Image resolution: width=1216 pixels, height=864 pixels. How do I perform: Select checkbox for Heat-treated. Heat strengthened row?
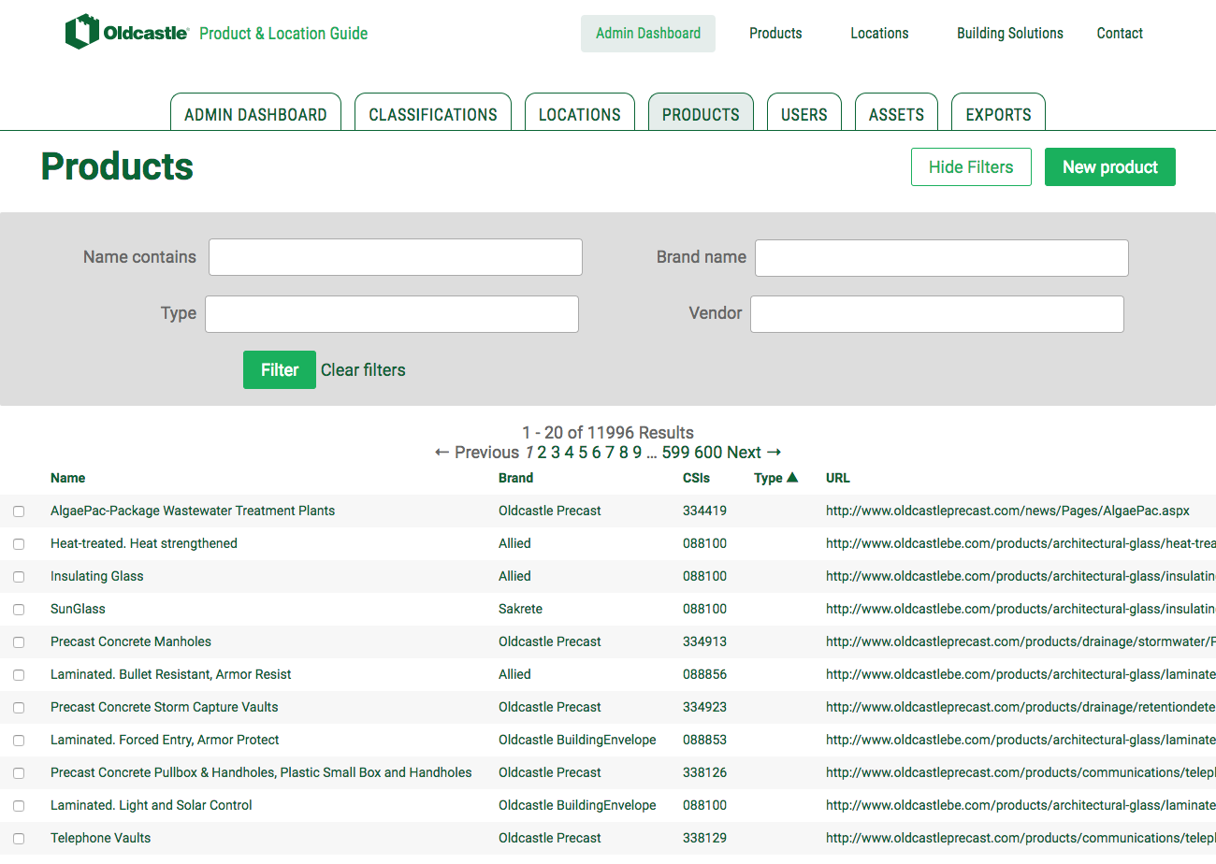(x=19, y=544)
